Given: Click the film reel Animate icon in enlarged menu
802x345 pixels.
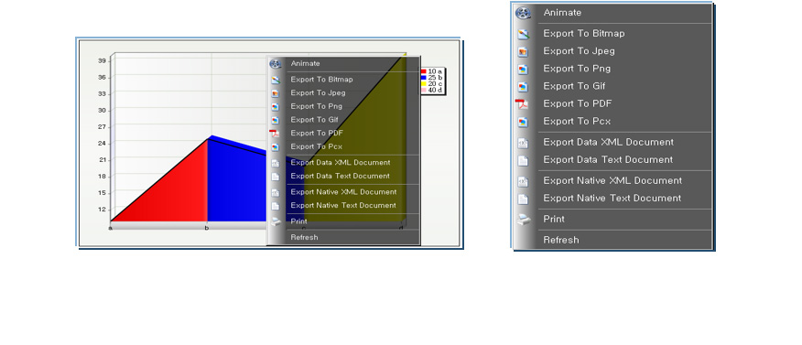Looking at the screenshot, I should (523, 13).
